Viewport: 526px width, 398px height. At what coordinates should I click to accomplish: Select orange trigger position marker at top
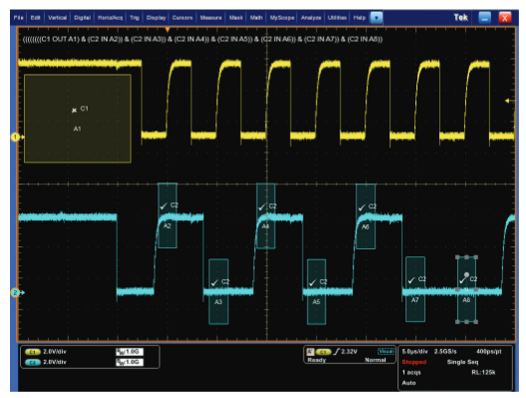click(167, 30)
